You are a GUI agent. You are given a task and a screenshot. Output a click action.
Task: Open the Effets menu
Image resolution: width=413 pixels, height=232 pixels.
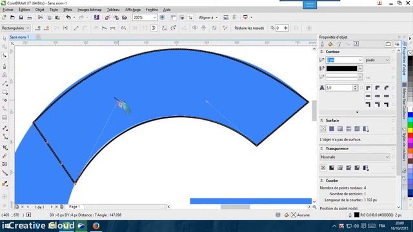click(x=68, y=10)
